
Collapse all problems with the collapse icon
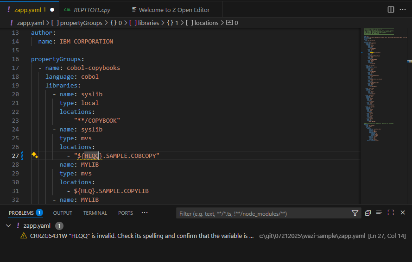point(368,213)
